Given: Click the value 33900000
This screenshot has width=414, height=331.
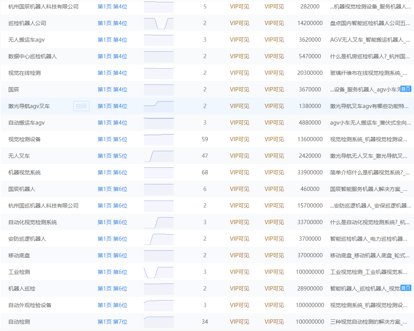Looking at the screenshot, I should 310,172.
